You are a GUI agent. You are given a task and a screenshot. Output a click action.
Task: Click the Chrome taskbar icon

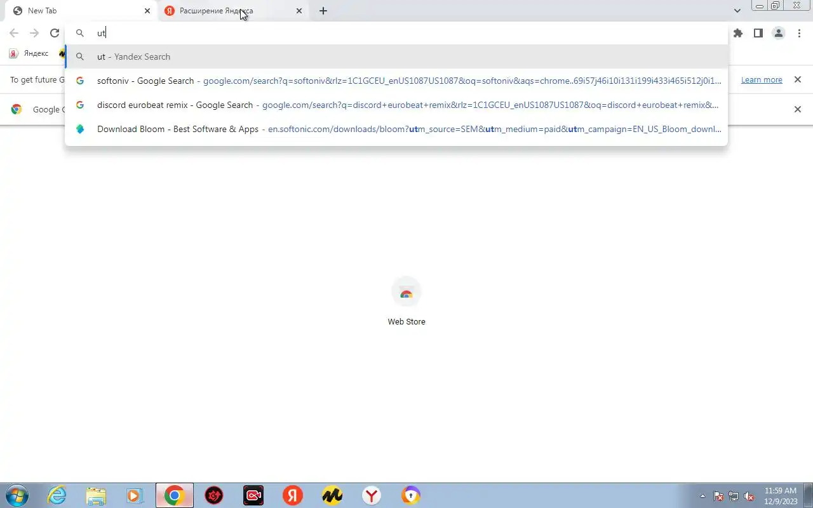(x=174, y=495)
